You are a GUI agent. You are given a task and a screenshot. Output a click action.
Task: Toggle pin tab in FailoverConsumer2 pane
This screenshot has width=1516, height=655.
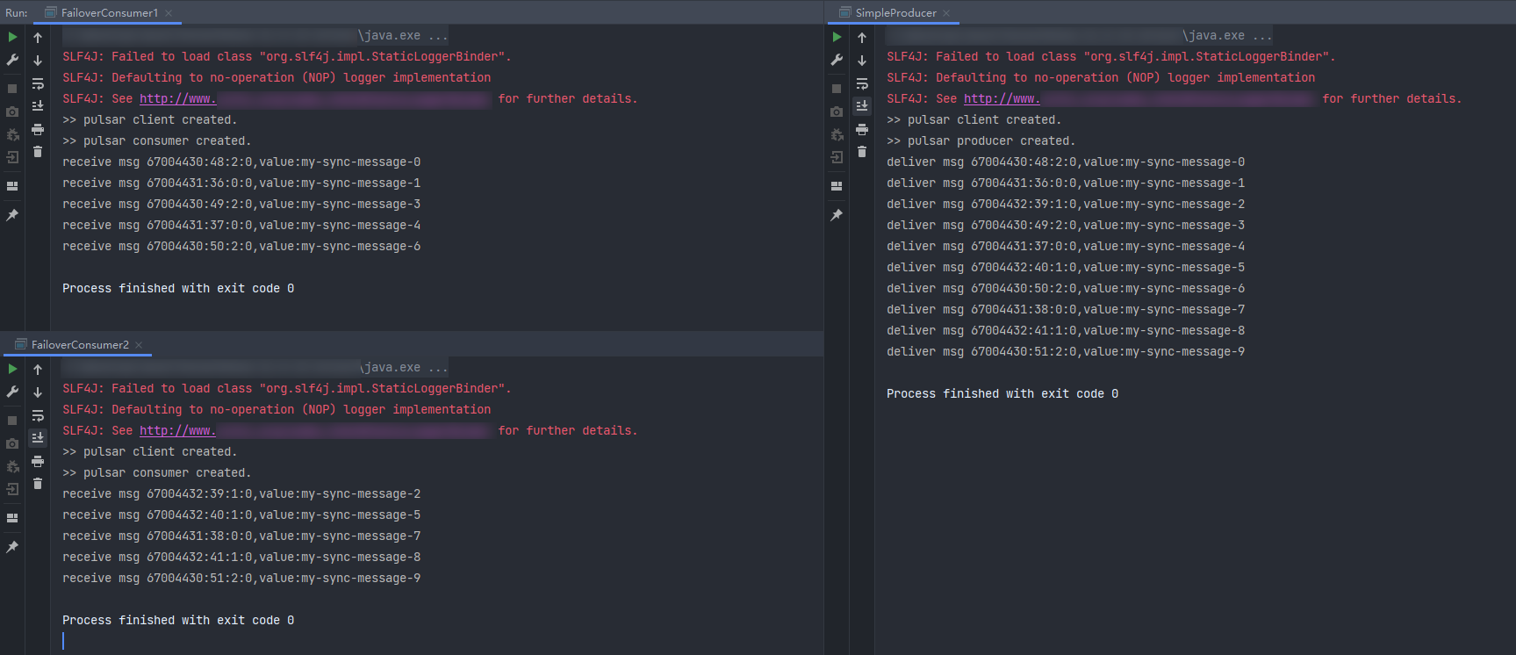click(x=12, y=547)
